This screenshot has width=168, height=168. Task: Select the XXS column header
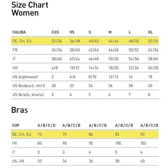(x=55, y=32)
